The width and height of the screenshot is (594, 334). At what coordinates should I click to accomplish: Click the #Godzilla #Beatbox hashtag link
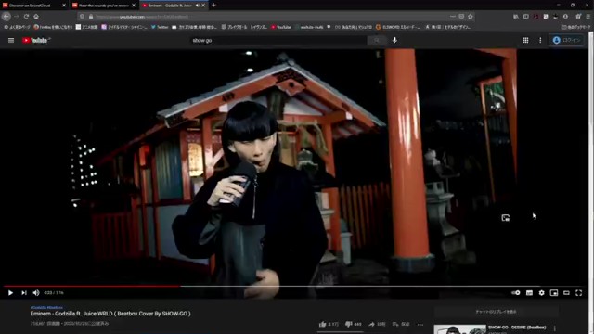pos(46,307)
